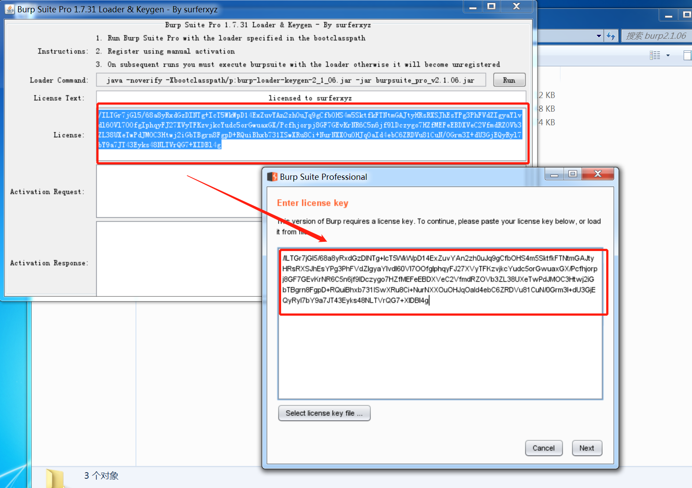Click the 8 KB file size entry
This screenshot has width=692, height=488.
(x=547, y=109)
